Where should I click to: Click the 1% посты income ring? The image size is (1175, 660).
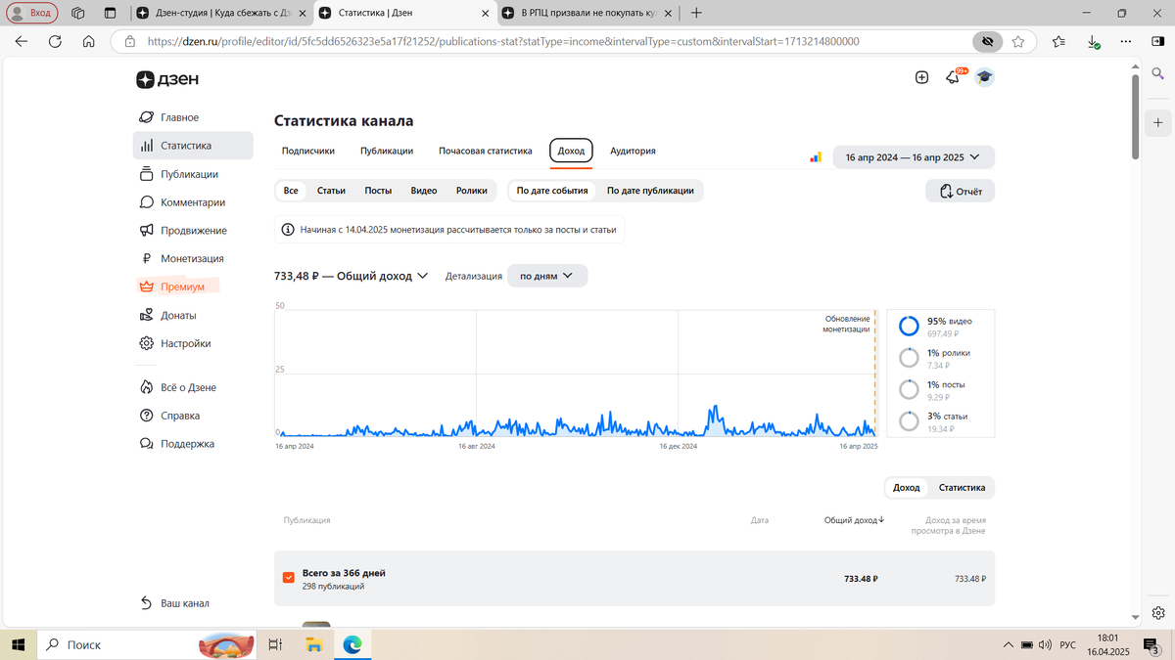pos(910,390)
